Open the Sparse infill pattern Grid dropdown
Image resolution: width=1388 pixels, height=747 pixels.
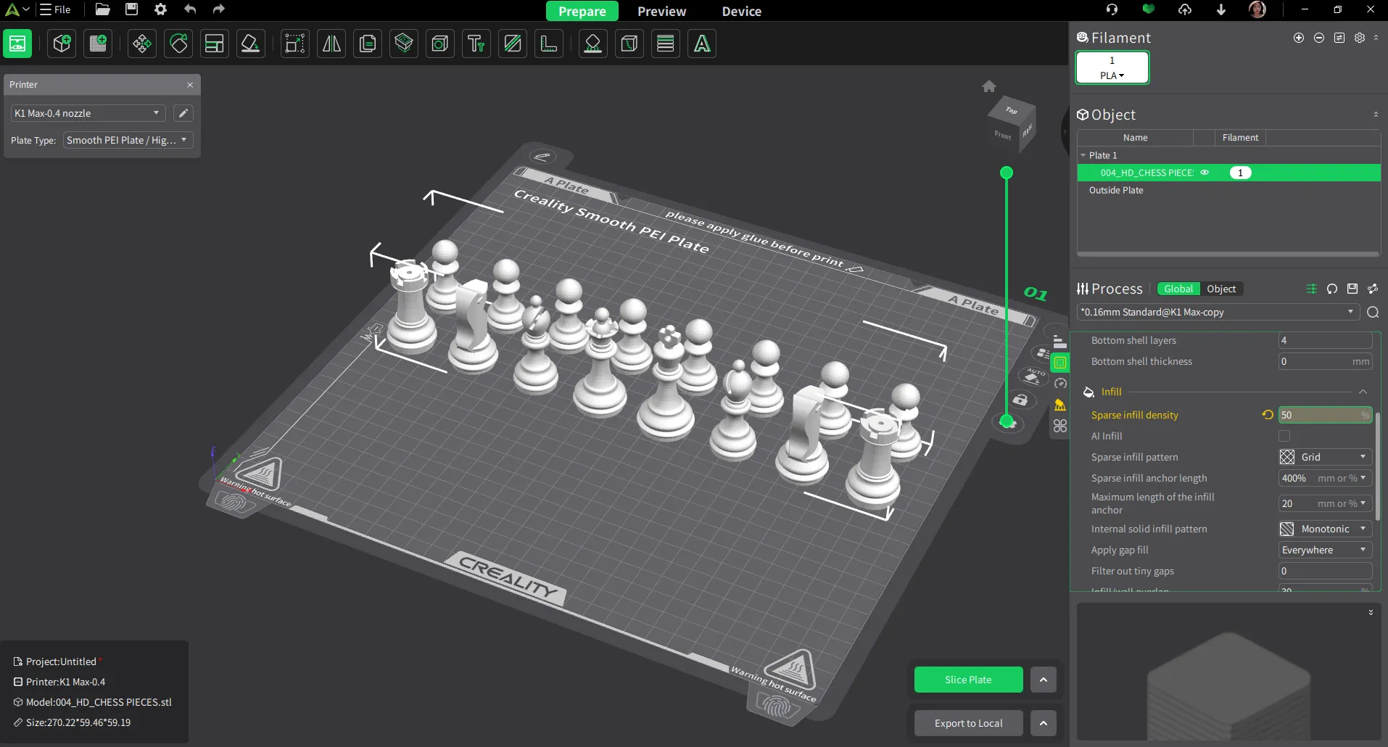click(1325, 457)
